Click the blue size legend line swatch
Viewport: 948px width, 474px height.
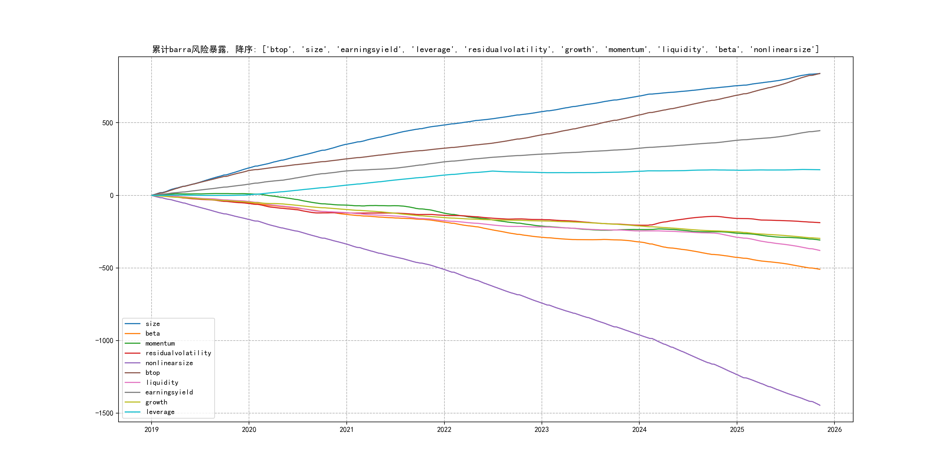click(133, 324)
